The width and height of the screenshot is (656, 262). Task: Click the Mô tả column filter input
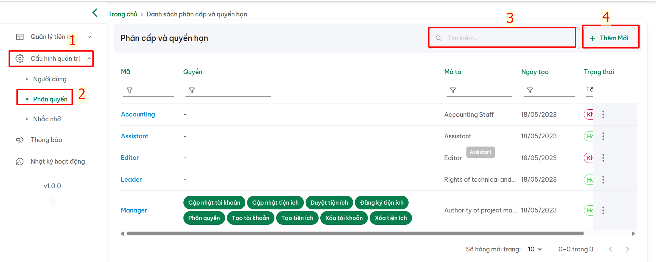[479, 90]
